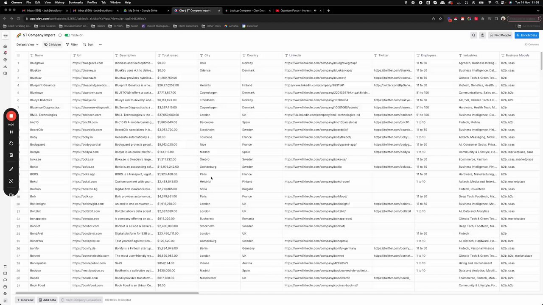Open the Clay home sidebar icon
Screen dimensions: 543x305
[5, 46]
